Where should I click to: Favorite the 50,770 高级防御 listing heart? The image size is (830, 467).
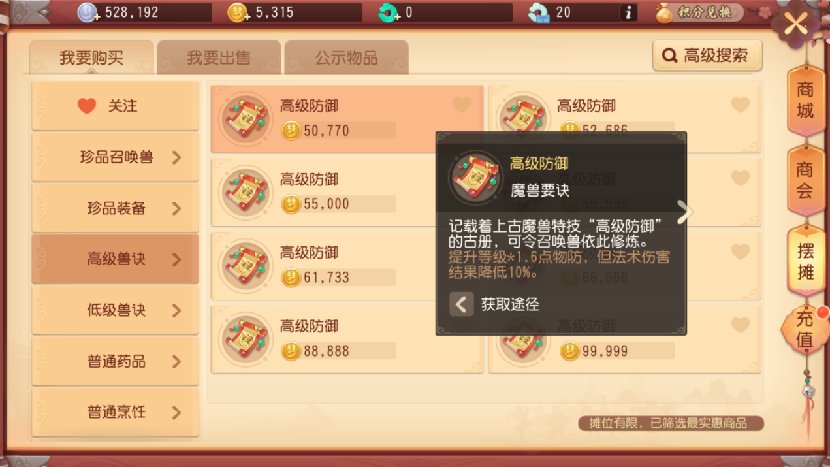tap(462, 105)
